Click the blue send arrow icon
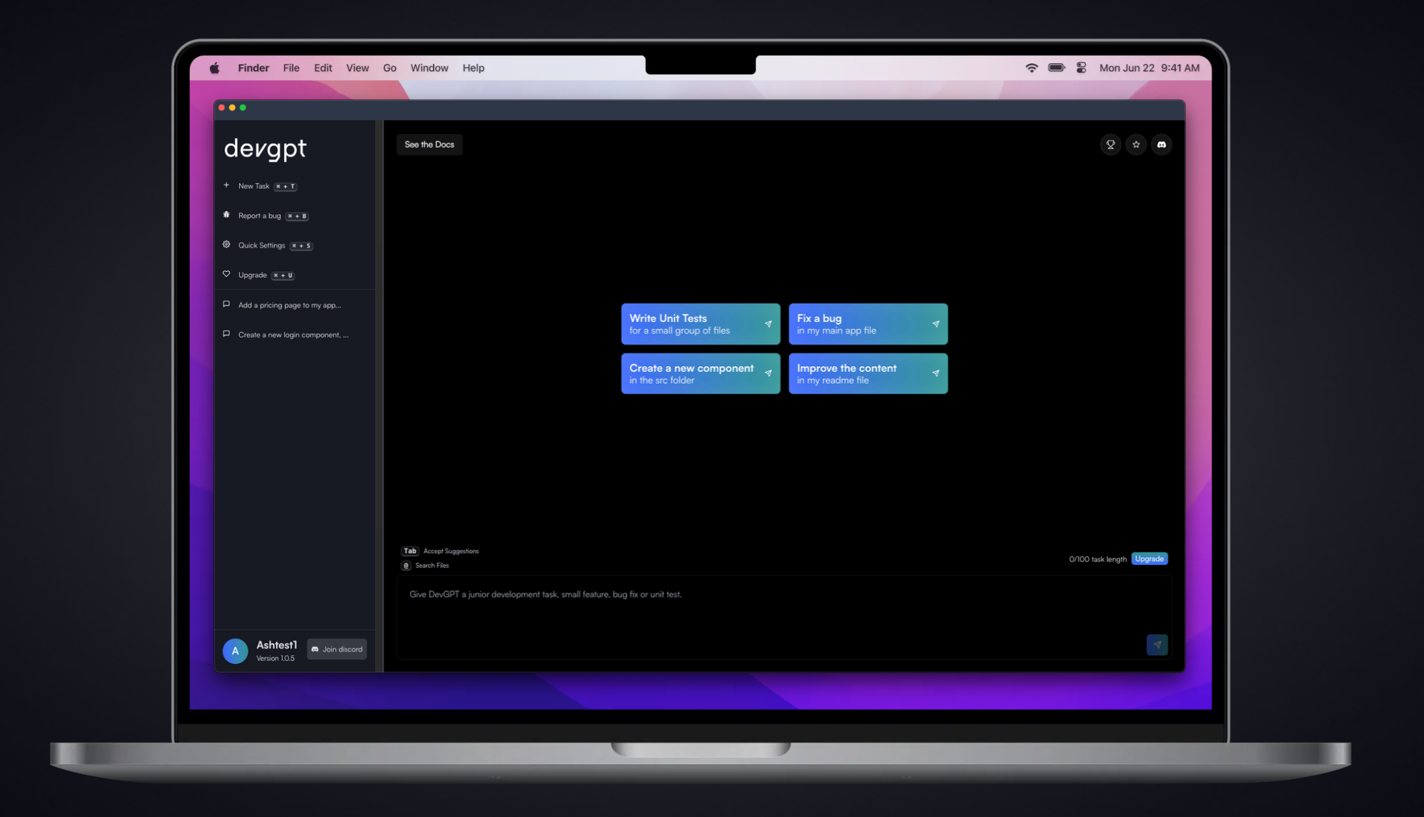The width and height of the screenshot is (1424, 817). pyautogui.click(x=1157, y=644)
